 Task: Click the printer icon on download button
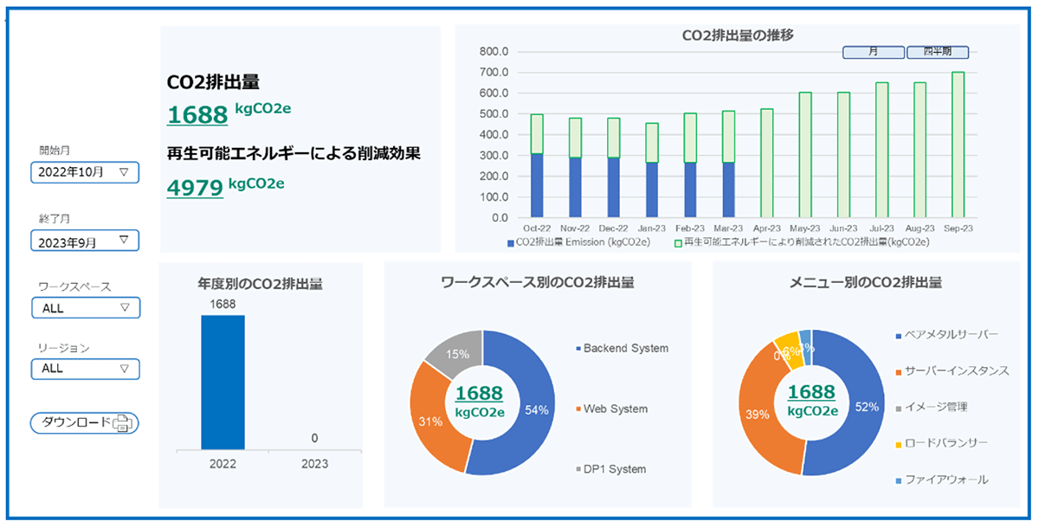click(x=122, y=423)
